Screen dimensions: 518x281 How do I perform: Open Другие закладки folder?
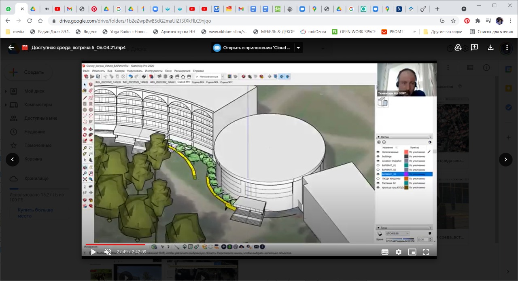pyautogui.click(x=443, y=32)
